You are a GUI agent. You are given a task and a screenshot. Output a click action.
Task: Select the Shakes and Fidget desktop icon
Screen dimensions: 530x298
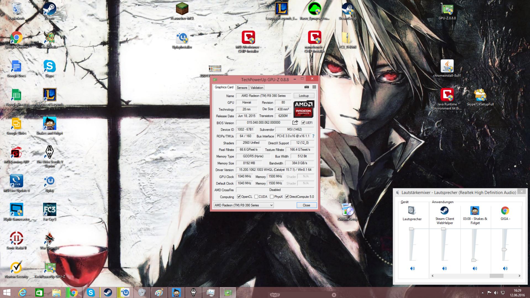[x=50, y=126]
